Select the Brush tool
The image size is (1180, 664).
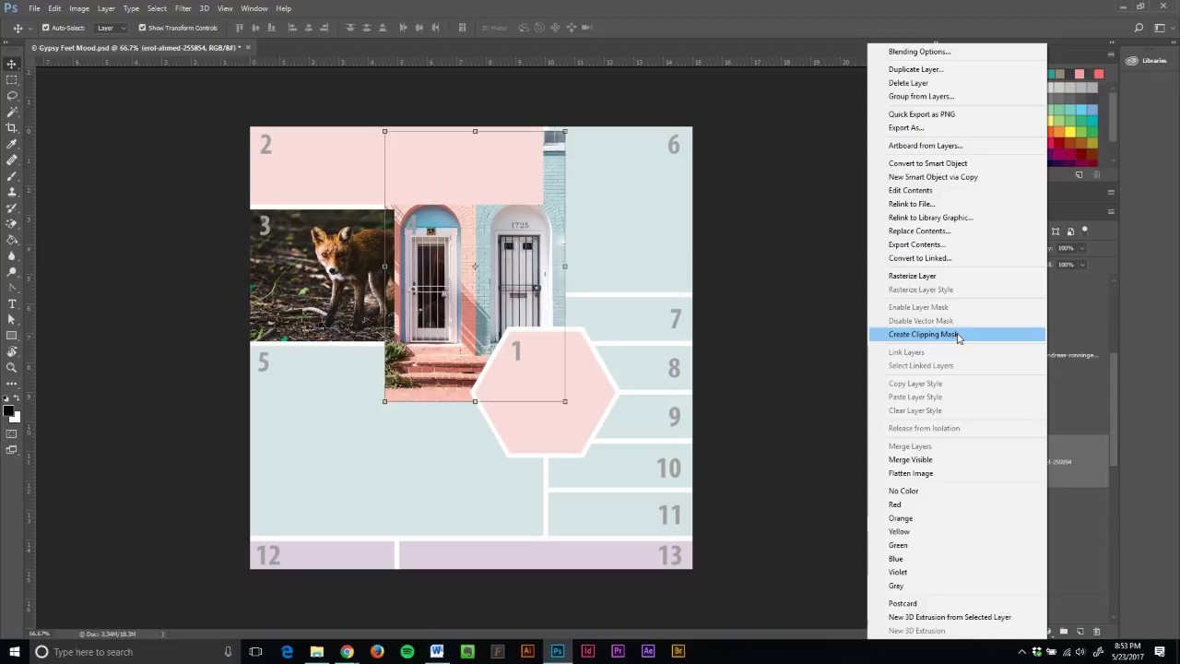click(12, 175)
